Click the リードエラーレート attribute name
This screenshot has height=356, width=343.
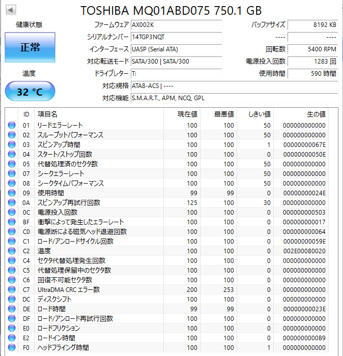60,125
